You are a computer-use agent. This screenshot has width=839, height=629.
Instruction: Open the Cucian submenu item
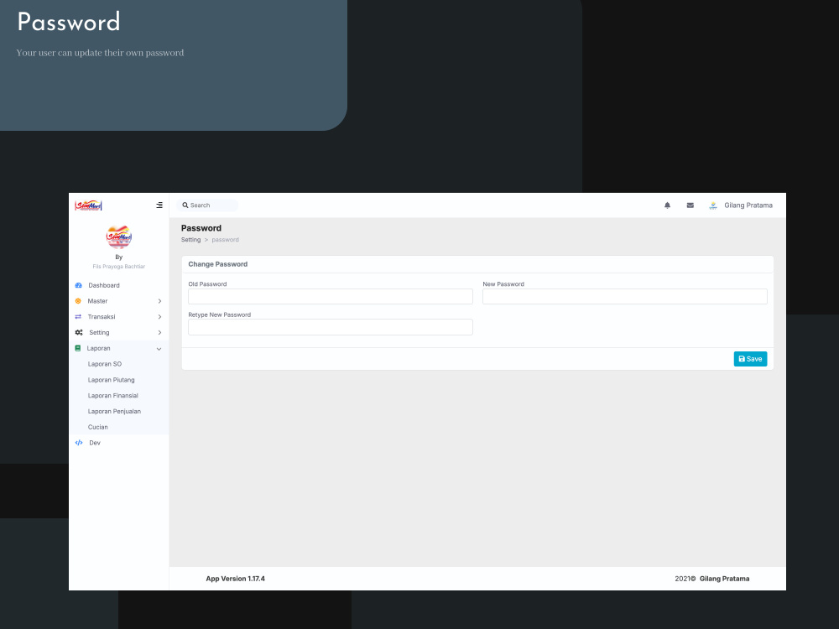point(98,428)
